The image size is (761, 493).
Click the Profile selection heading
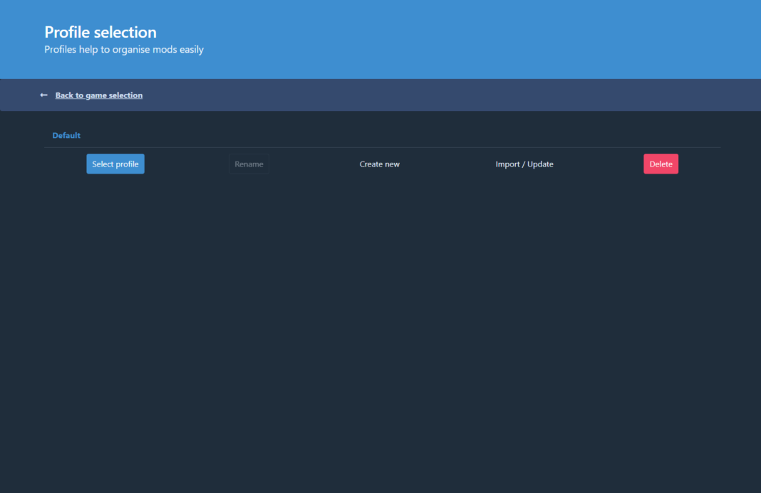[100, 32]
